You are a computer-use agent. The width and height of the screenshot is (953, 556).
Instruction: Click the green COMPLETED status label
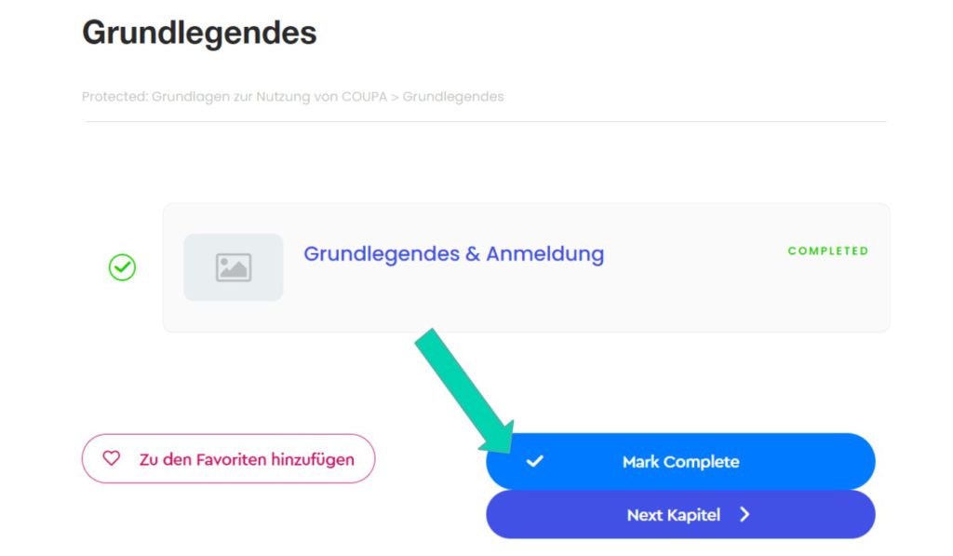click(x=827, y=251)
